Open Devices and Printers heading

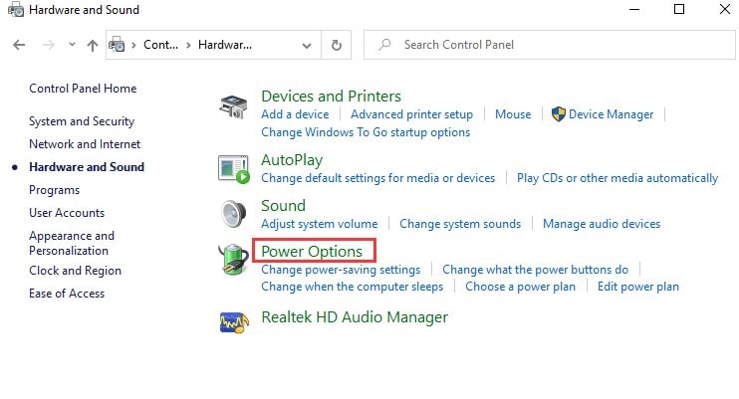click(x=331, y=97)
